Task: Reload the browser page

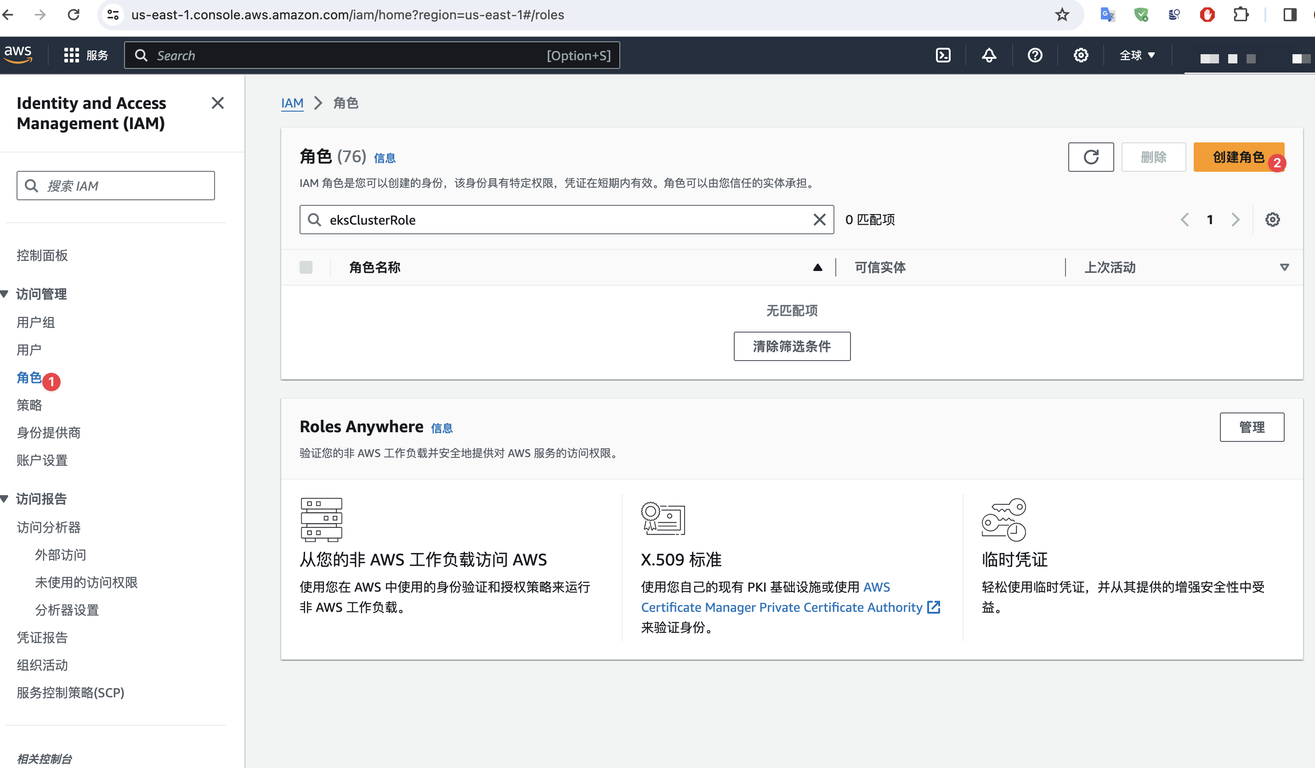Action: click(x=74, y=15)
